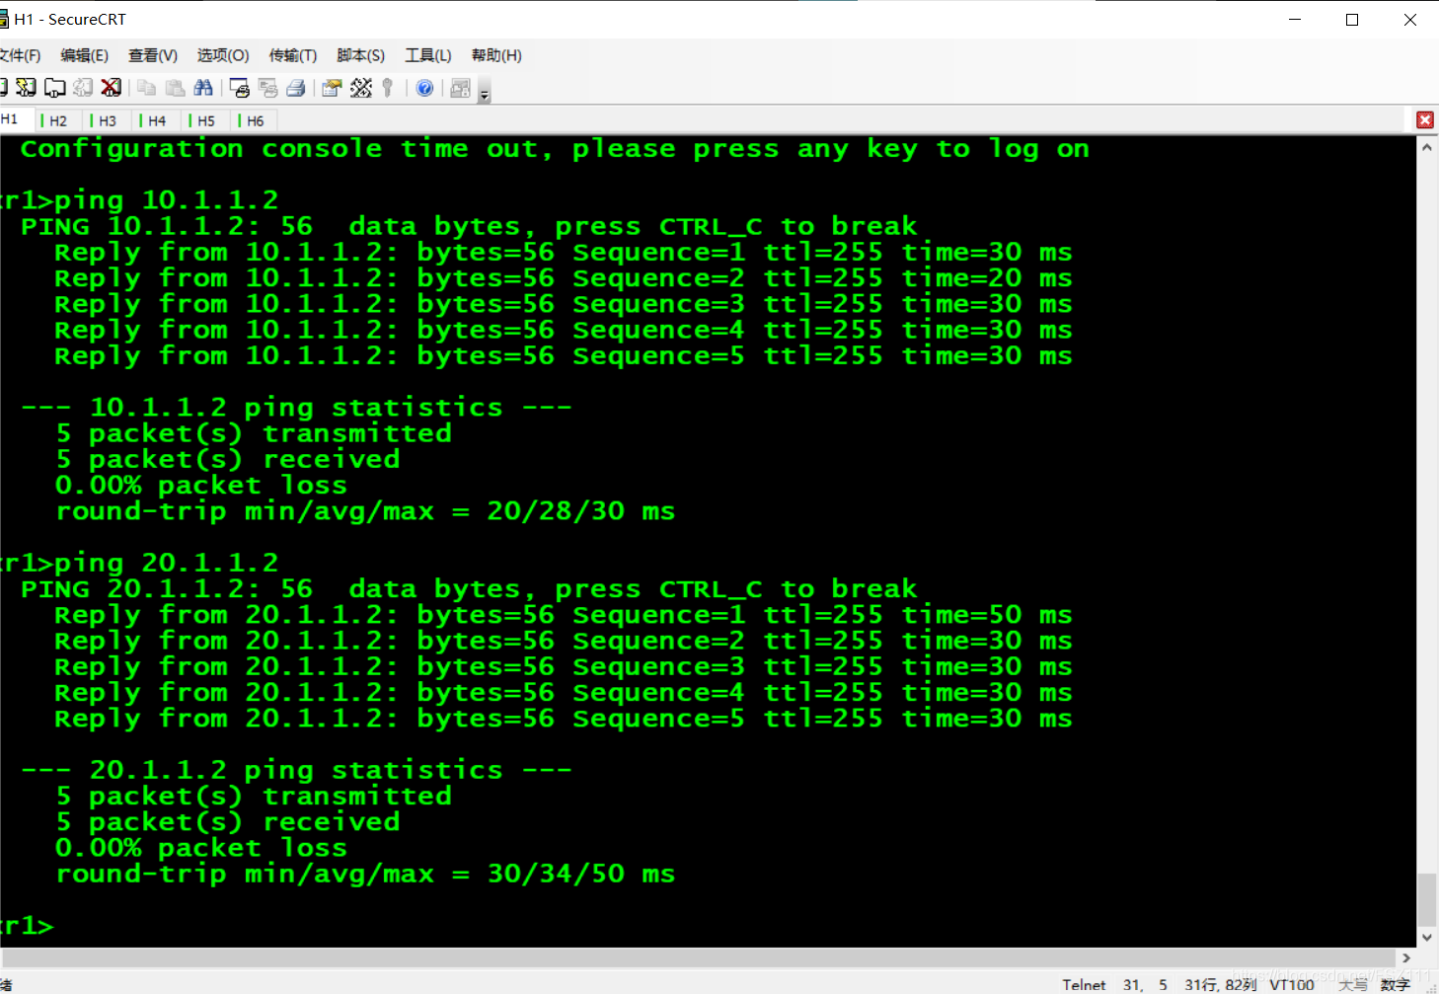Close active tab with red X
The height and width of the screenshot is (994, 1439).
point(1424,119)
